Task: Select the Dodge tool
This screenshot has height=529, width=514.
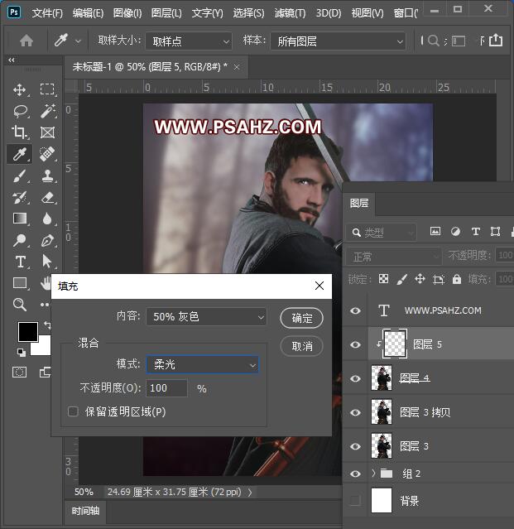Action: [x=20, y=240]
